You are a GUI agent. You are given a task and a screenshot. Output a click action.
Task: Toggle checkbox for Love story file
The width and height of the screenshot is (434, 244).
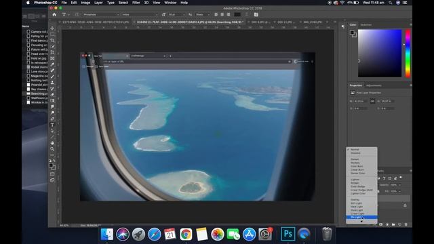pyautogui.click(x=28, y=72)
